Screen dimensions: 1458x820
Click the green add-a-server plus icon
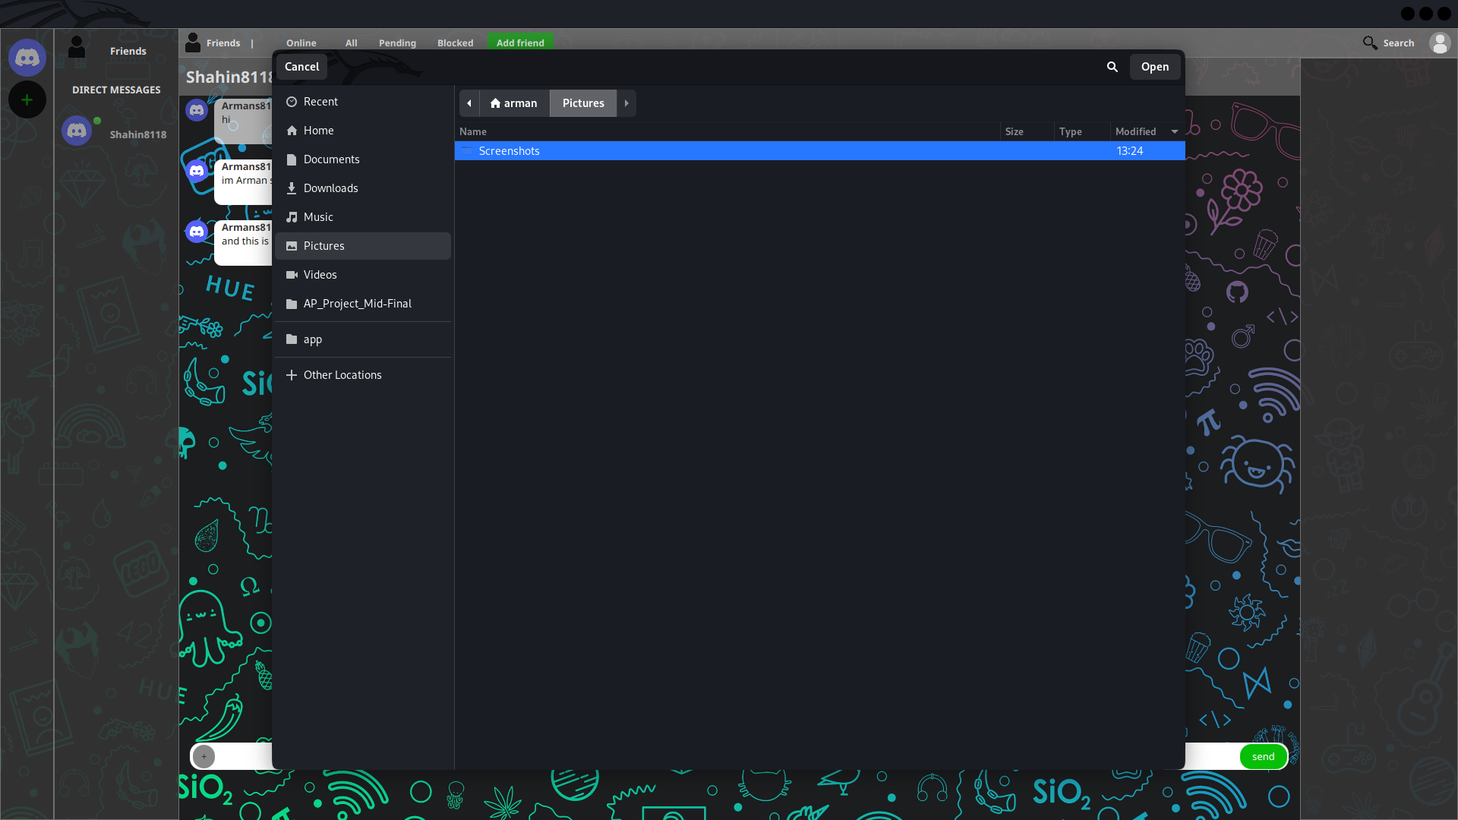(27, 99)
